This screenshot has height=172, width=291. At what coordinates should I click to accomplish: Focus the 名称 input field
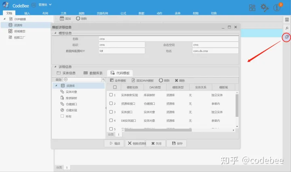[169, 39]
